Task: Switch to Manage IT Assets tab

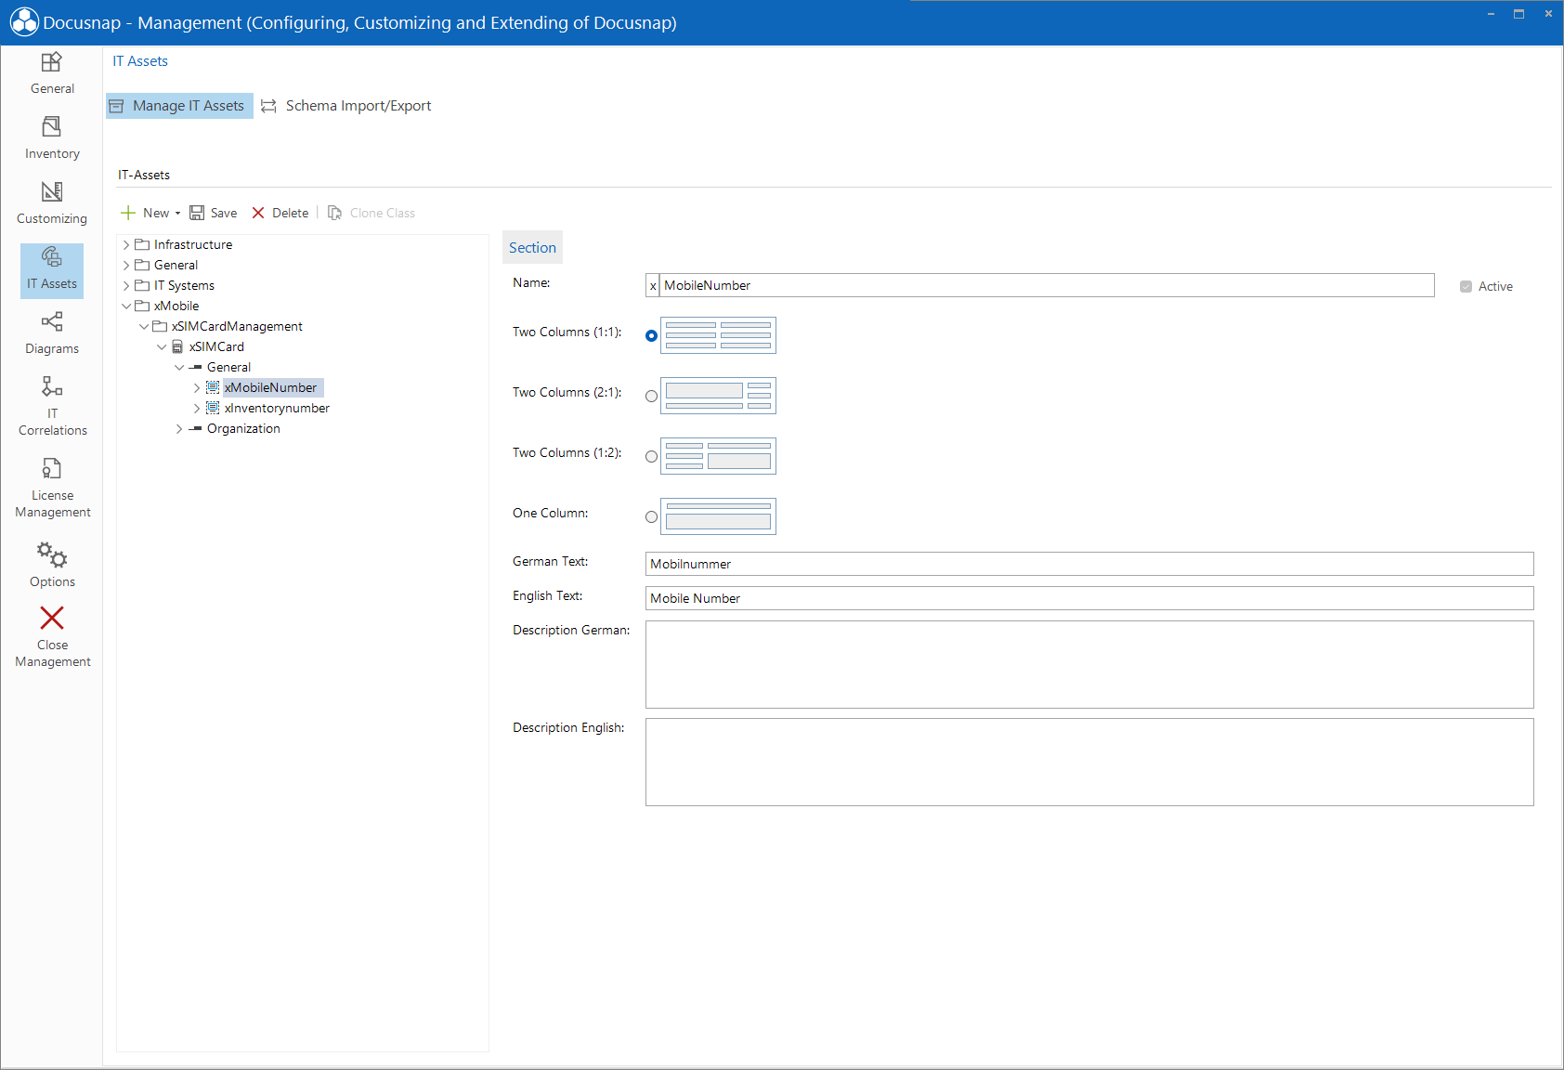Action: (179, 106)
